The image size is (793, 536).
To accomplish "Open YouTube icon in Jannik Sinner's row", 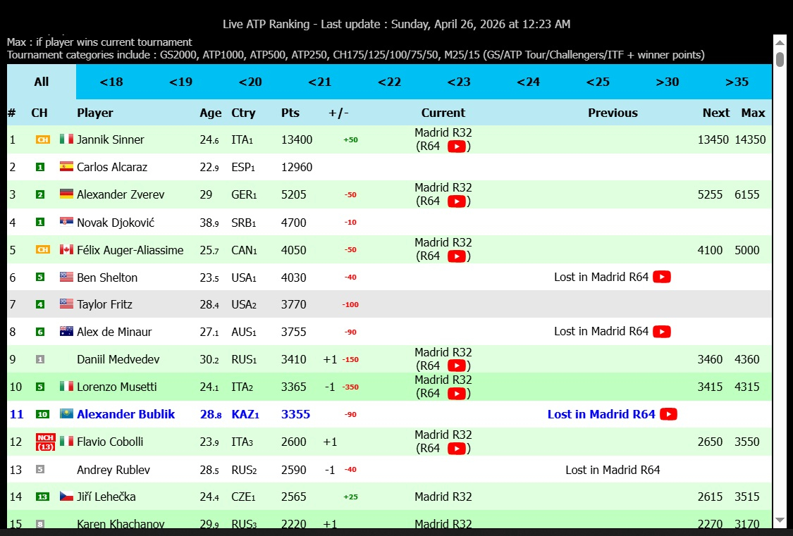I will (457, 147).
